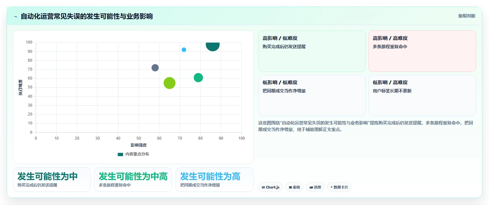This screenshot has width=489, height=205.
Task: Click the 数据卡片 chip
Action: (x=339, y=187)
